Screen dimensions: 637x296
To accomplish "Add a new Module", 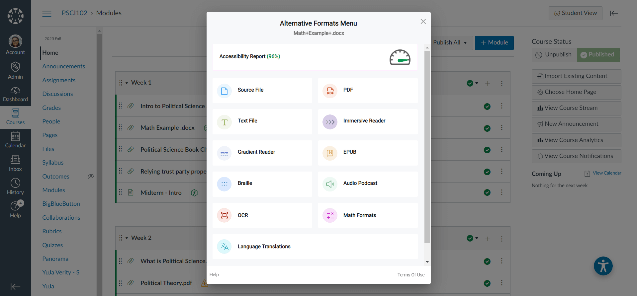I will [494, 43].
